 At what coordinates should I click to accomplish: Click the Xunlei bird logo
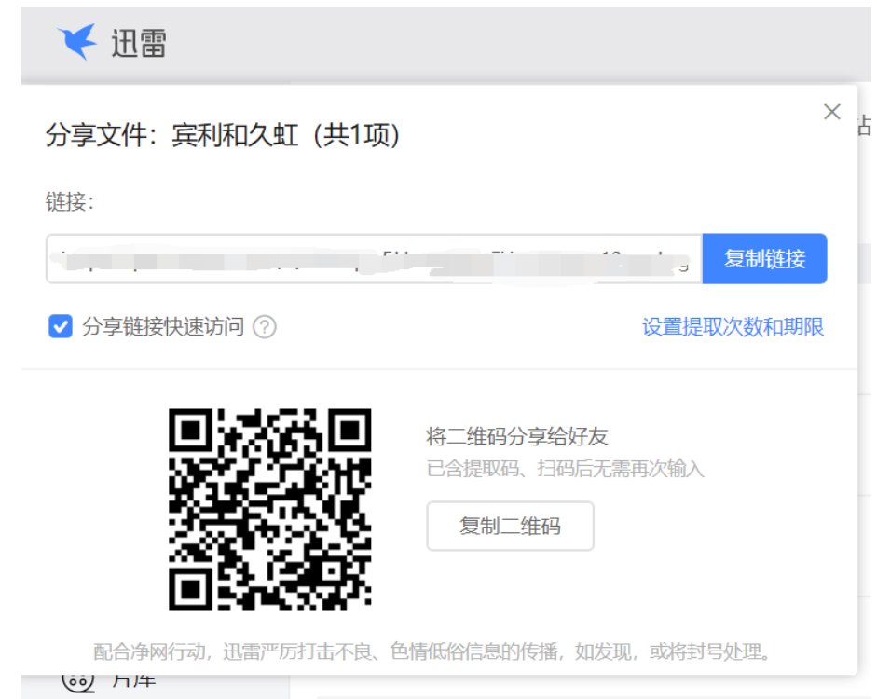(76, 41)
